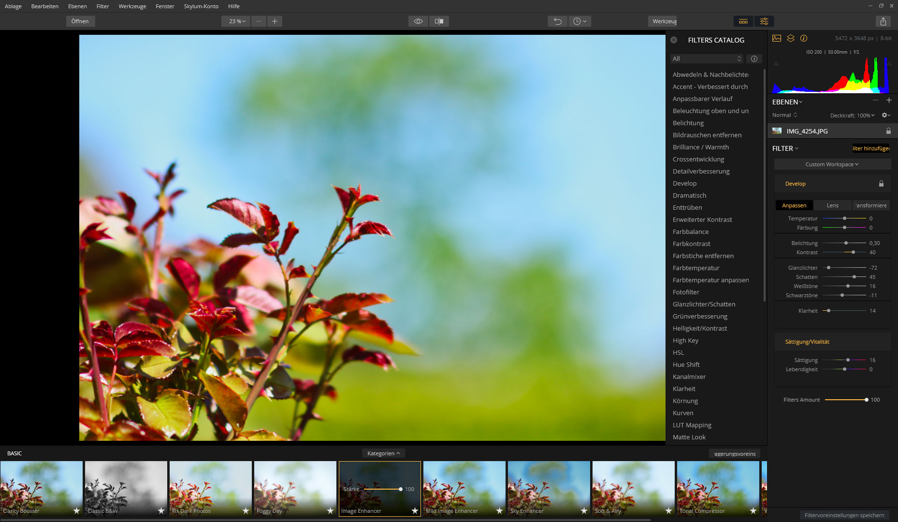This screenshot has height=522, width=898.
Task: Close the Filters Catalog panel
Action: tap(674, 40)
